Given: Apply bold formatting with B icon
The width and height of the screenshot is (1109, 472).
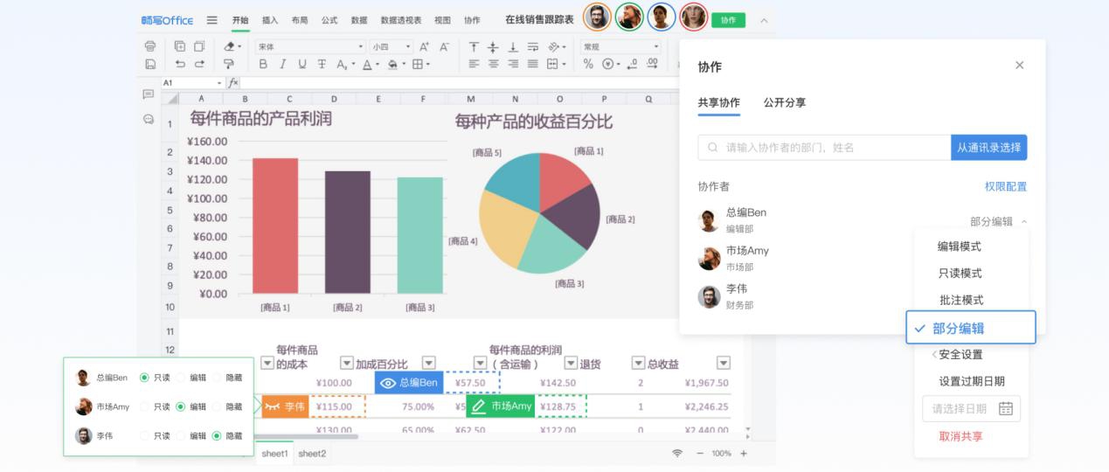Looking at the screenshot, I should coord(262,64).
